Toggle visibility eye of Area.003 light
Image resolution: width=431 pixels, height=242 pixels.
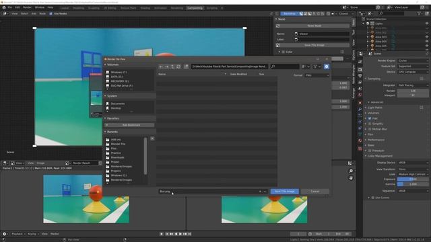(426, 37)
